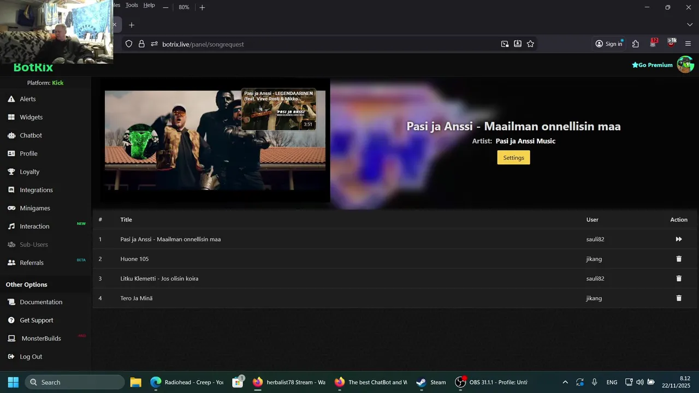Switch to Radiohead - Creep Edge window
Screen dimensions: 699x393
[187, 382]
